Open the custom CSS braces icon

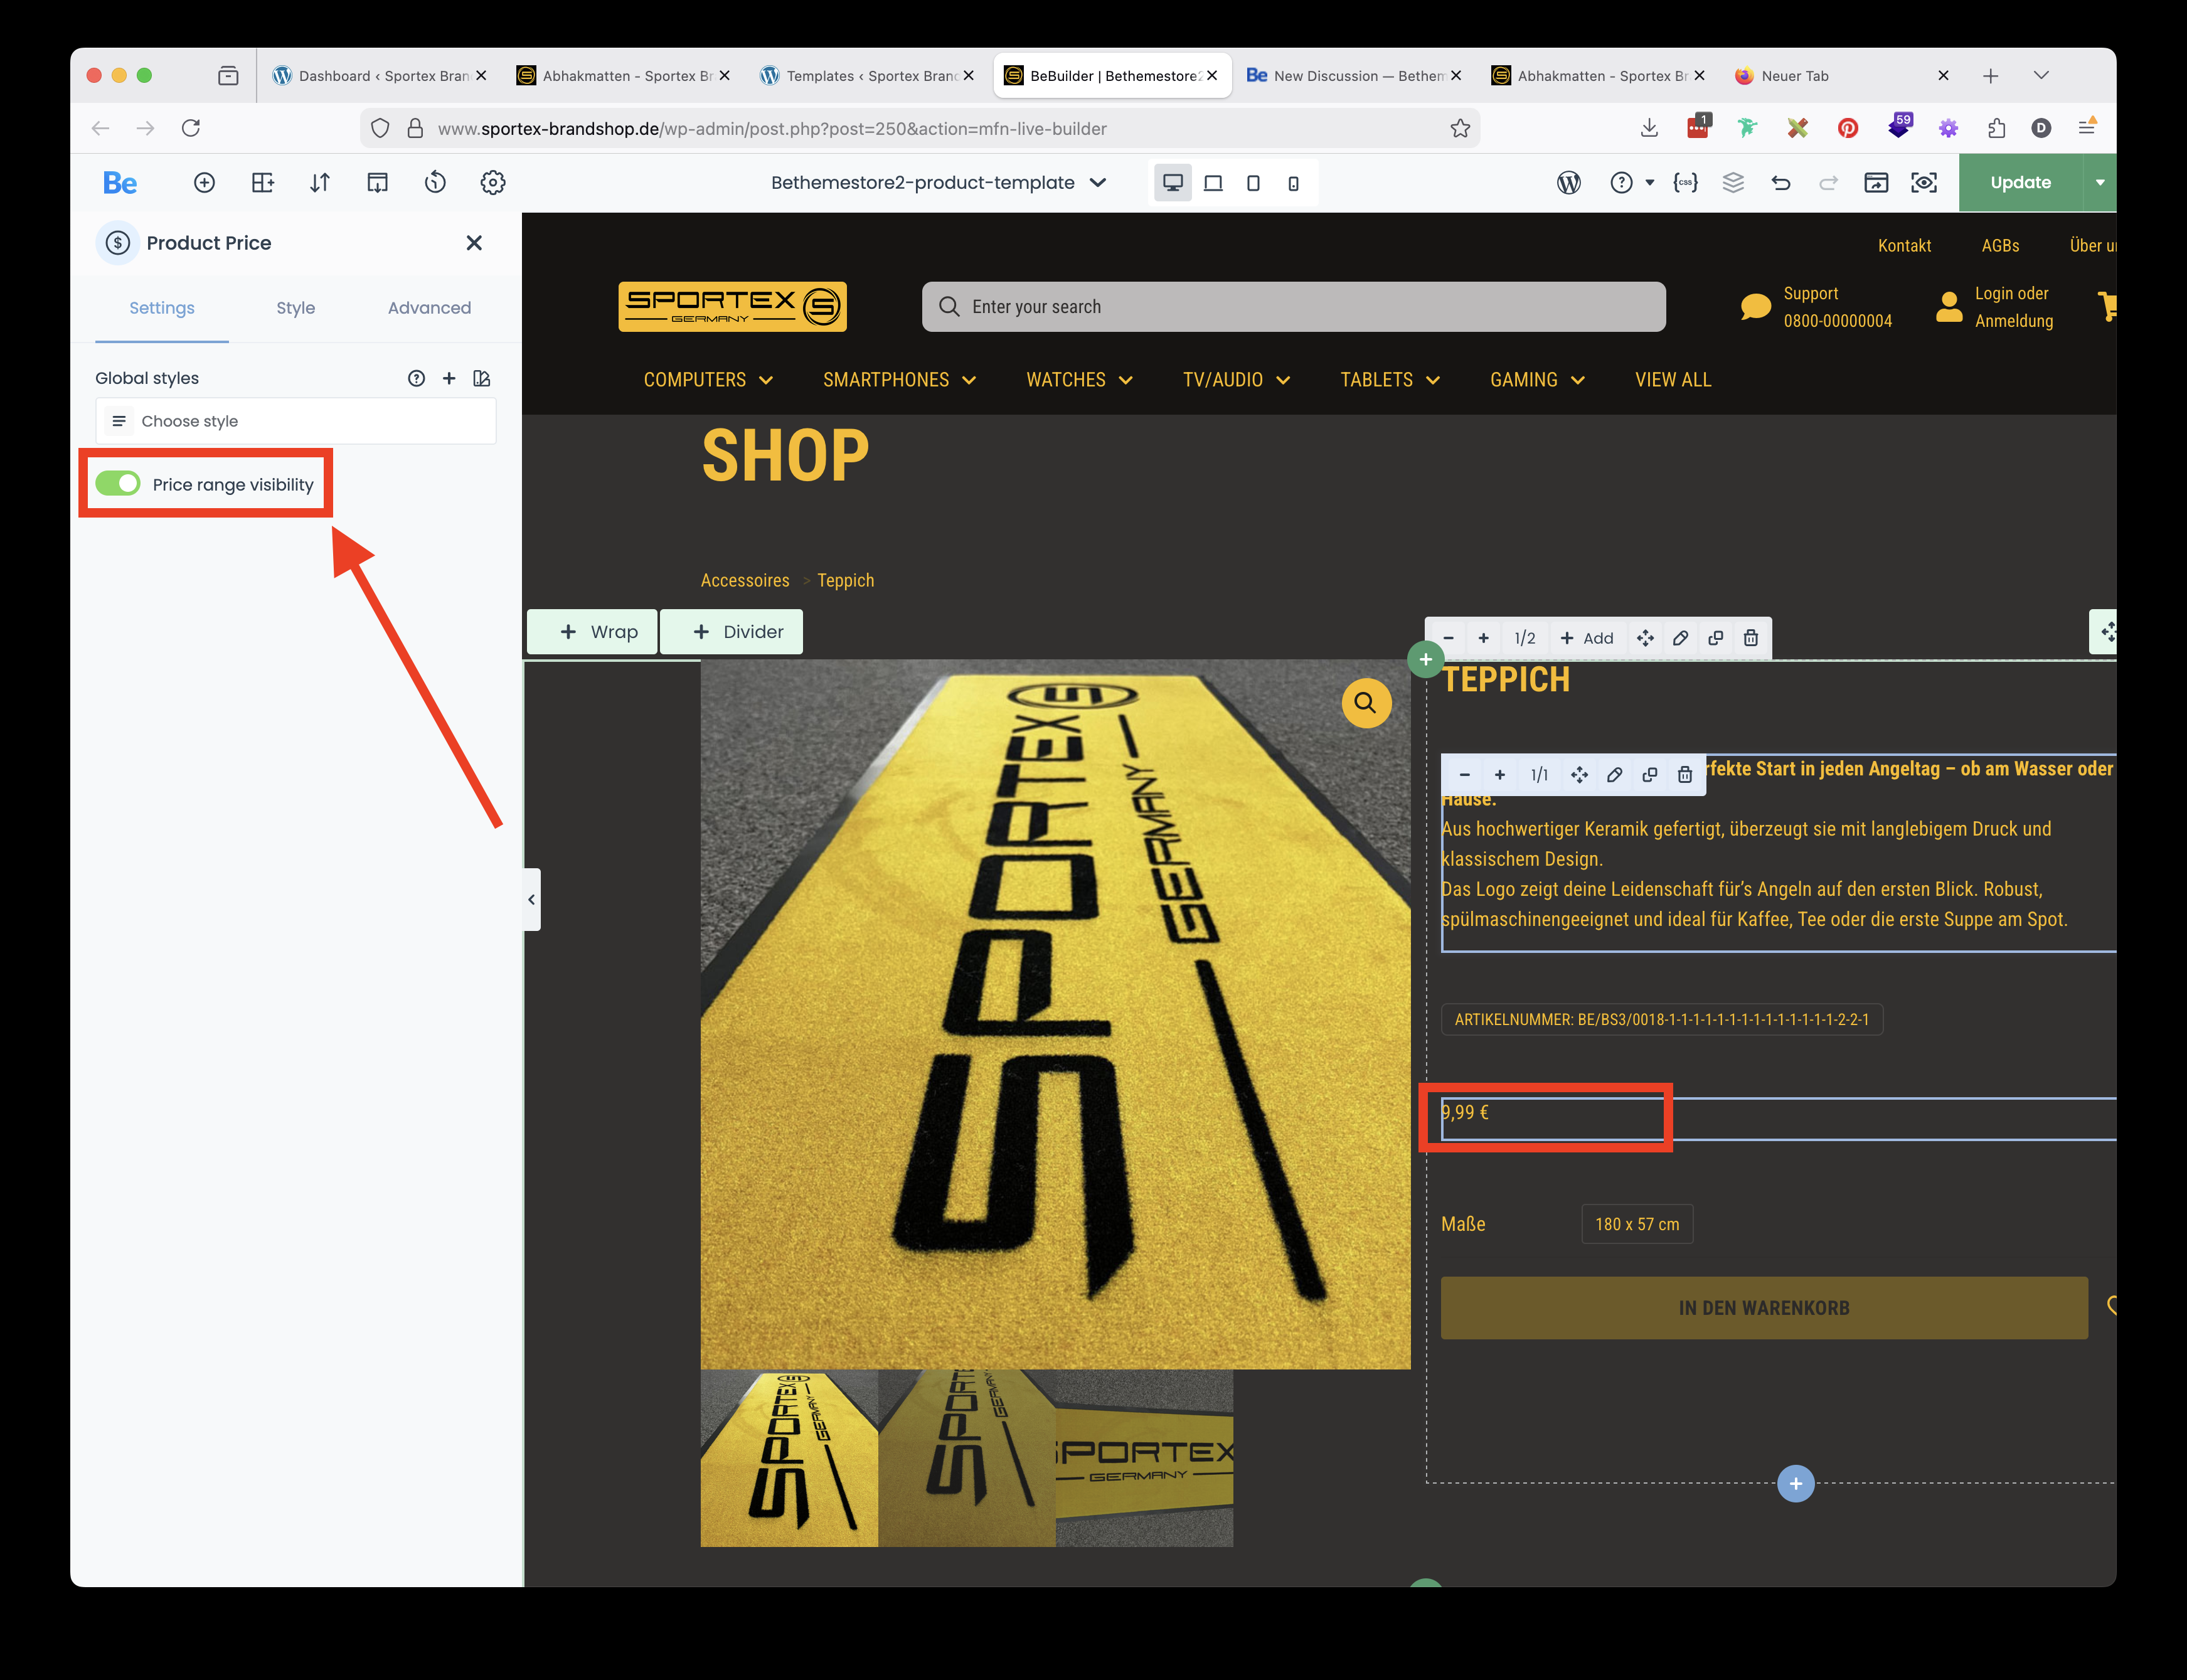1685,182
